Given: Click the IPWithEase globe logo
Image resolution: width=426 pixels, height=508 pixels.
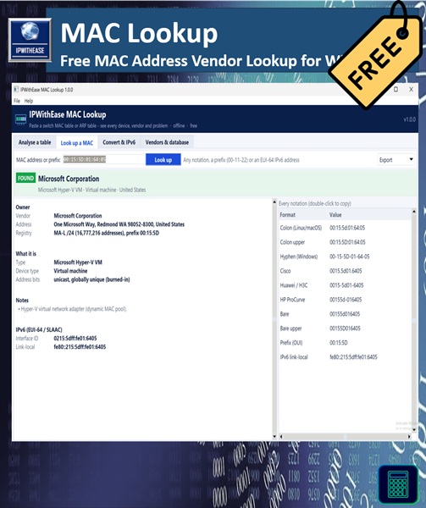Looking at the screenshot, I should pyautogui.click(x=30, y=40).
